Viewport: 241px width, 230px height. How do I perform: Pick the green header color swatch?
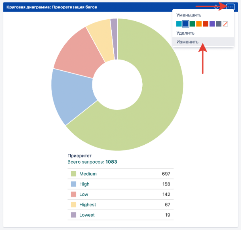click(192, 24)
